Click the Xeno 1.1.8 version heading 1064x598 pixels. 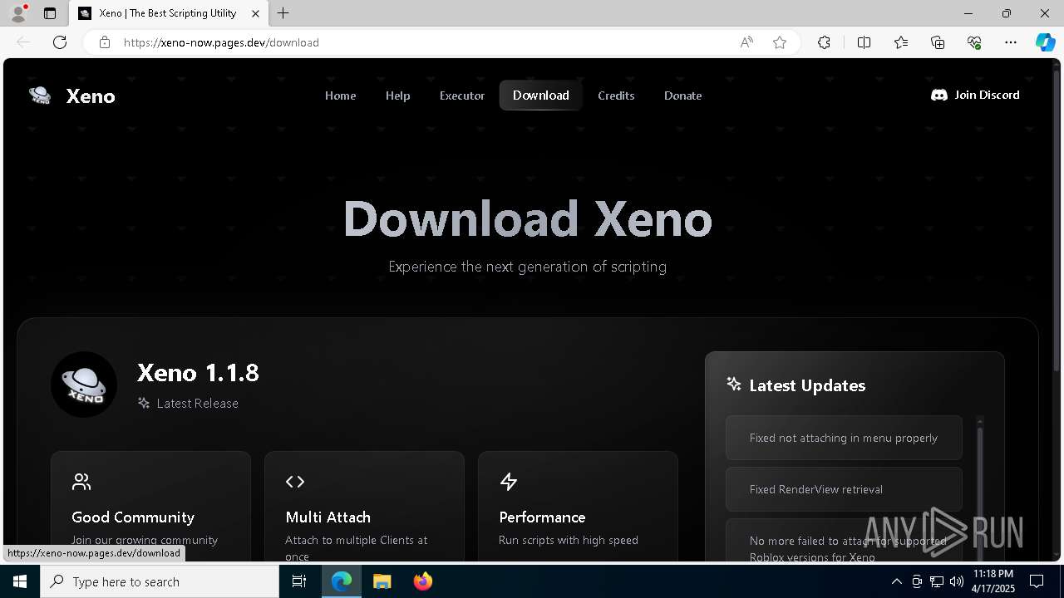(x=198, y=372)
